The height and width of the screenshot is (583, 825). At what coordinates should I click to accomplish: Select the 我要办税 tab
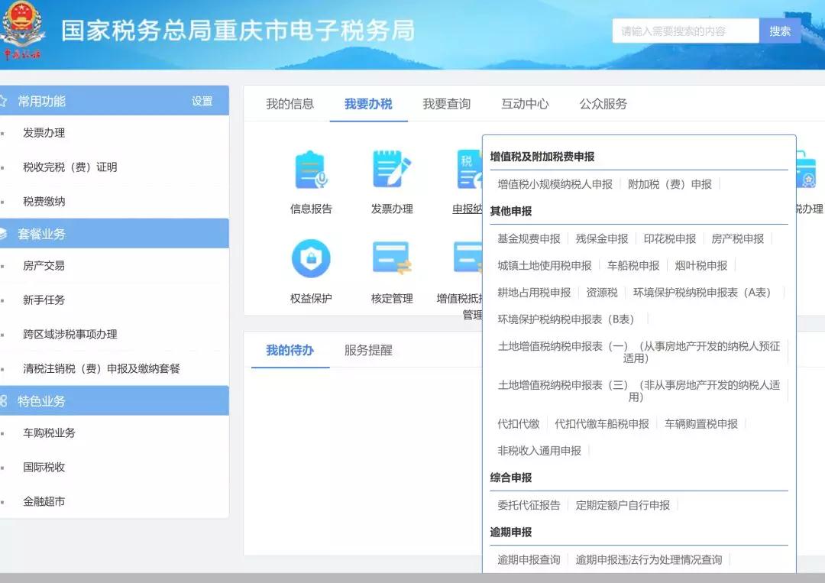pyautogui.click(x=368, y=104)
